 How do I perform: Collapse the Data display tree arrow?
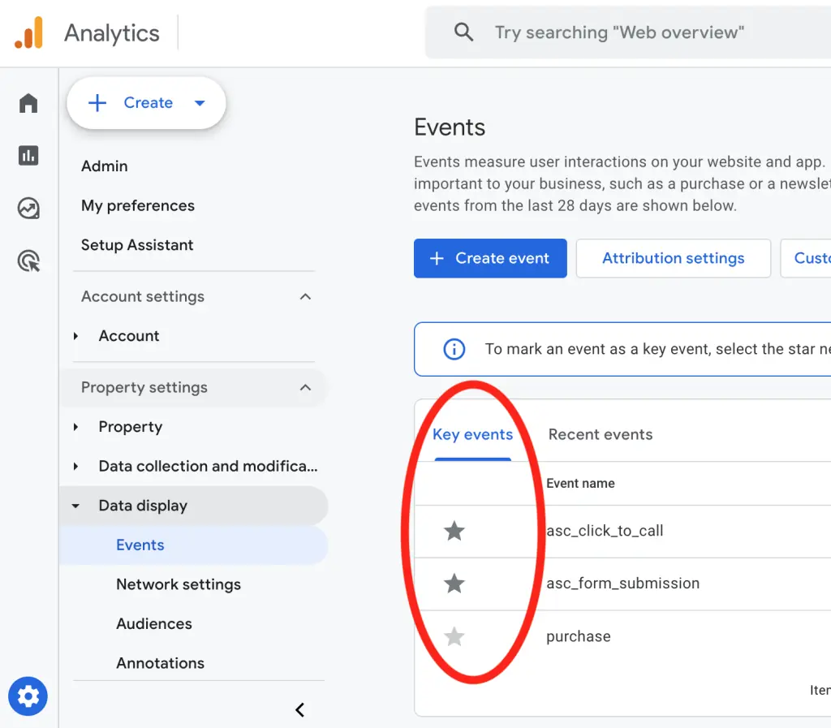pyautogui.click(x=75, y=506)
